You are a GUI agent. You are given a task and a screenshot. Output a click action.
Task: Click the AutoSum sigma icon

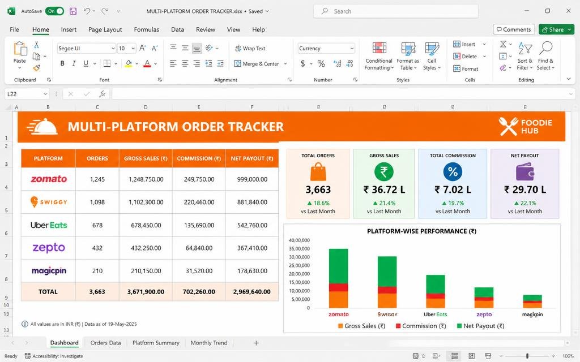pyautogui.click(x=503, y=44)
